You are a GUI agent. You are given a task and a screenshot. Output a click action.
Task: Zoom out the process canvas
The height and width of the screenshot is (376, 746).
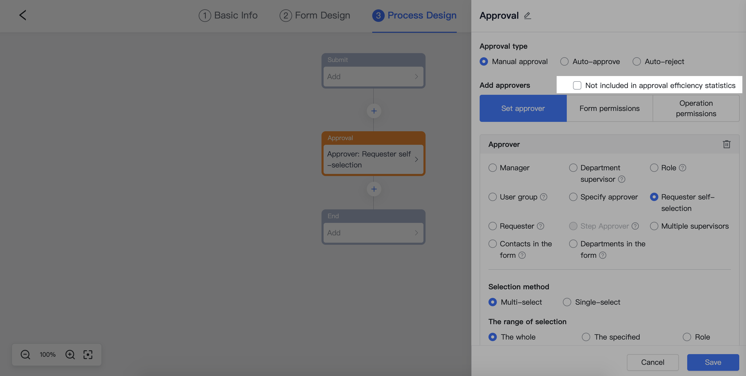click(x=25, y=354)
